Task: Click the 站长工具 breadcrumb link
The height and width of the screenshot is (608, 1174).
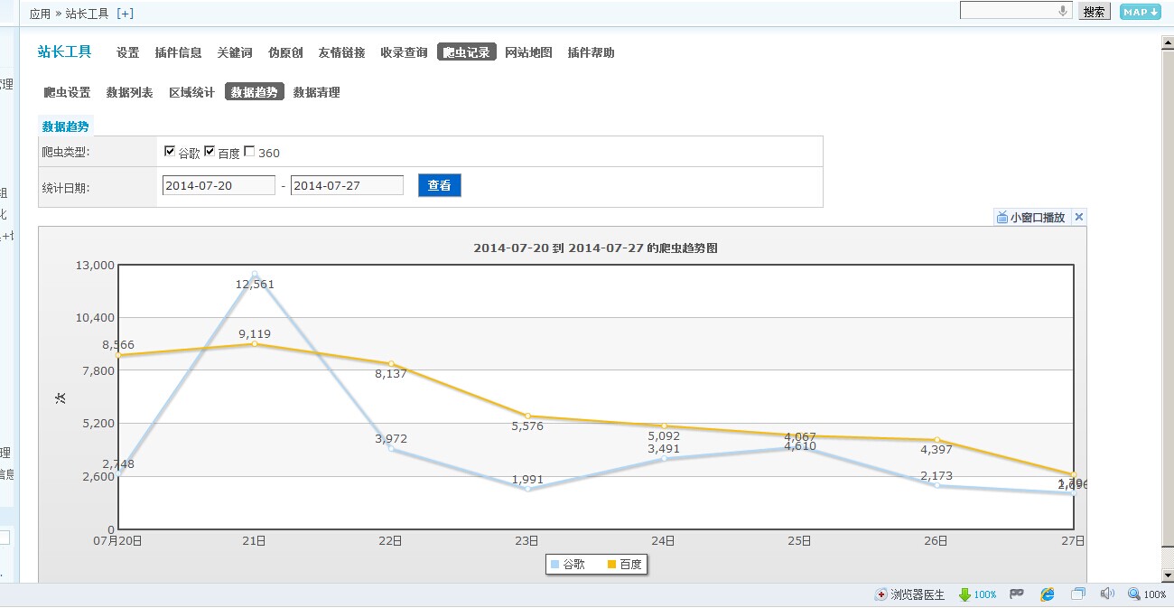Action: point(87,14)
